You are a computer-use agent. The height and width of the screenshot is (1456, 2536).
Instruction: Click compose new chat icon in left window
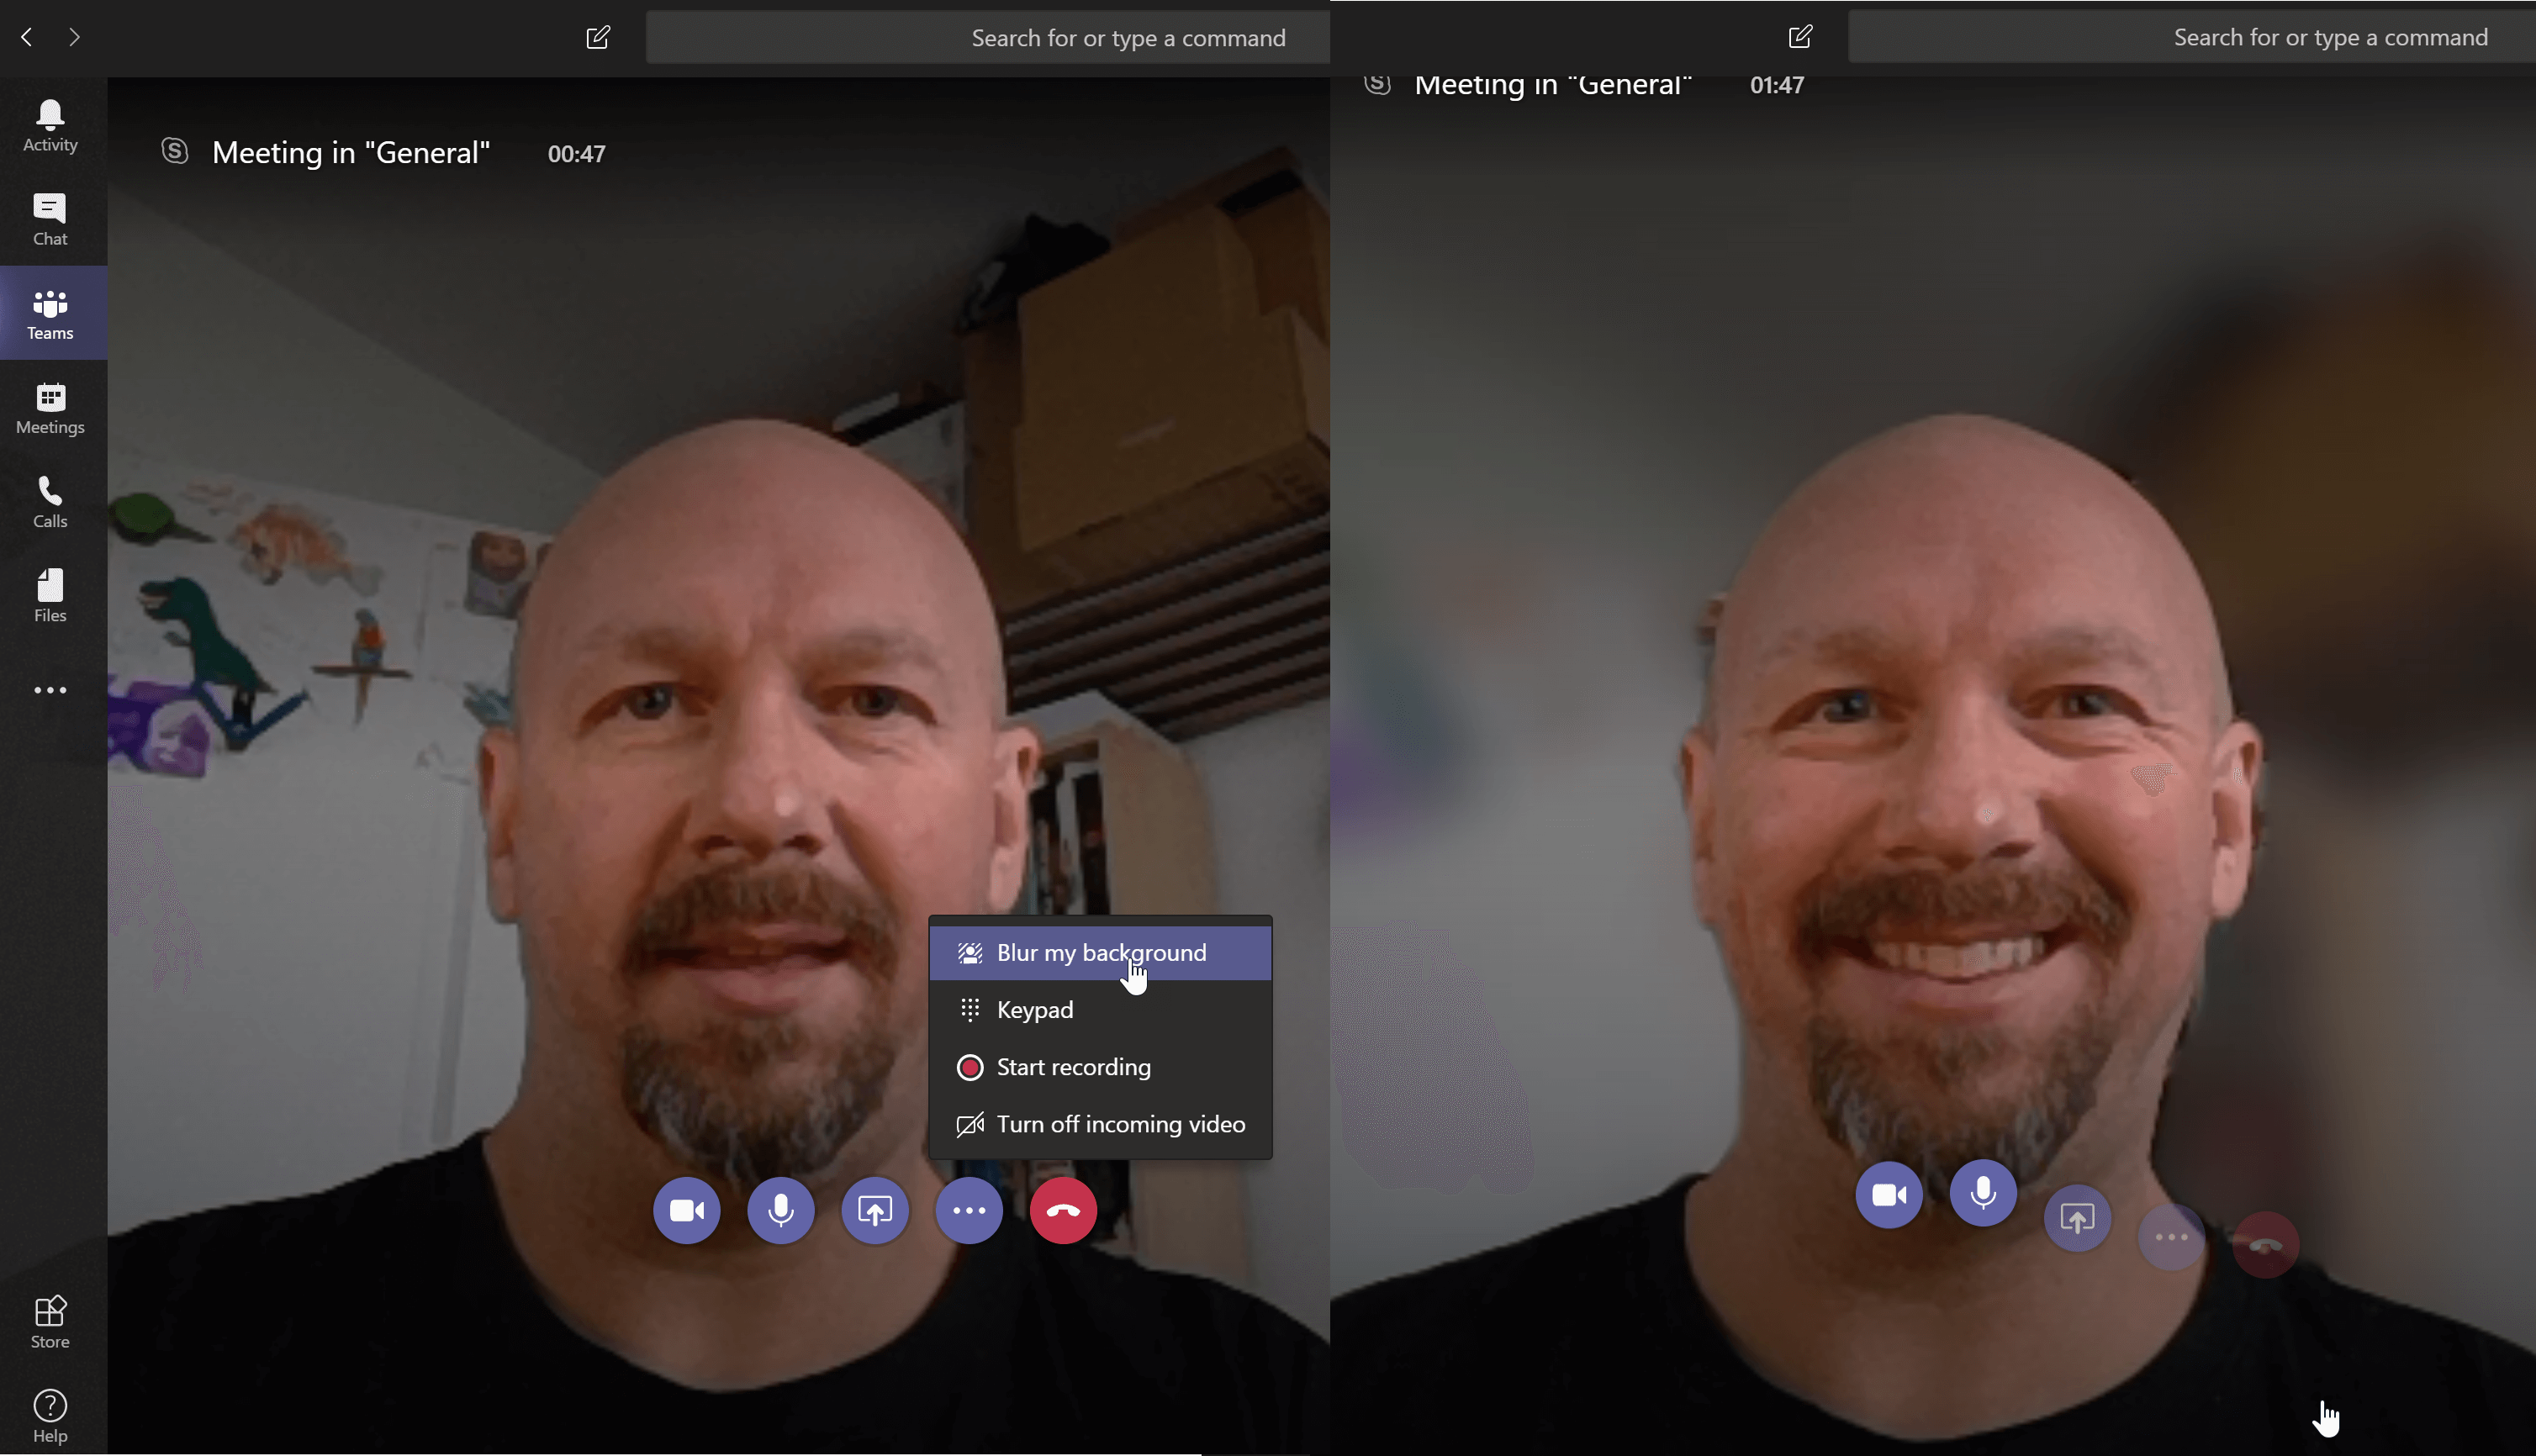click(598, 38)
